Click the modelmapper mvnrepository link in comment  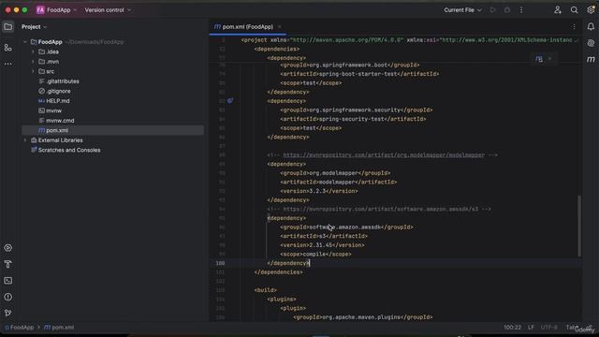click(384, 154)
